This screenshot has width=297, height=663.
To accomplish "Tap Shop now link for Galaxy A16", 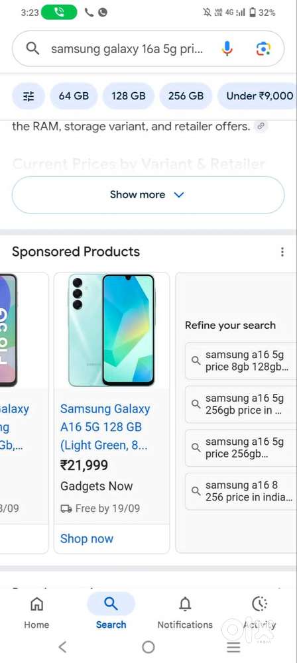I will (x=87, y=538).
